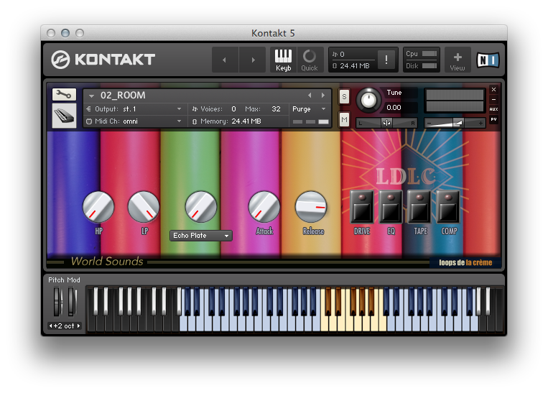
Task: Open the Purge dropdown menu
Action: point(309,109)
